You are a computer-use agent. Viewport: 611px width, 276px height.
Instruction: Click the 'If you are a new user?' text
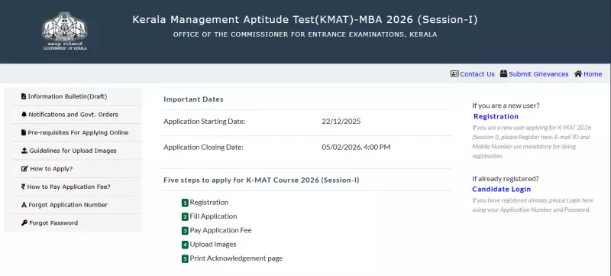[506, 106]
